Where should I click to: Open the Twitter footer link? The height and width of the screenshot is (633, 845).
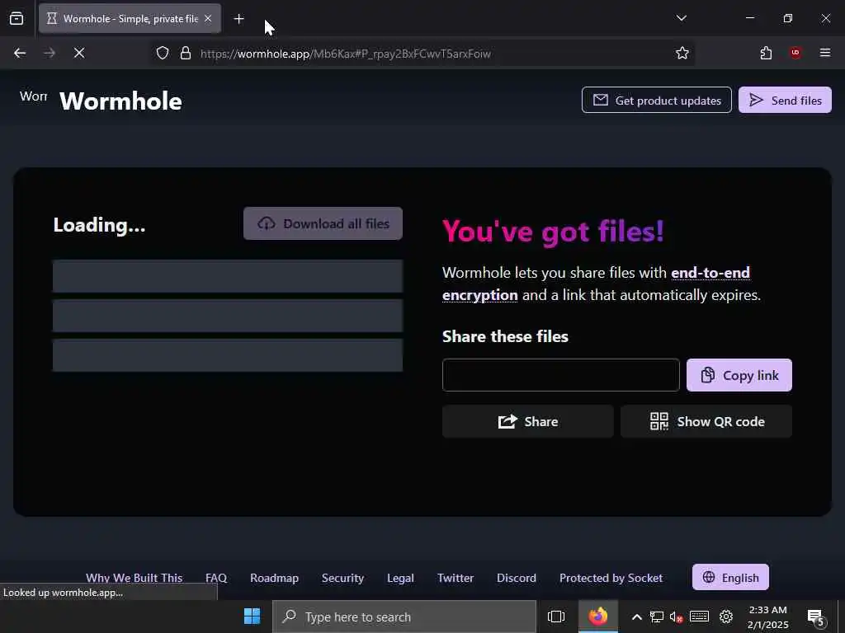pos(456,578)
